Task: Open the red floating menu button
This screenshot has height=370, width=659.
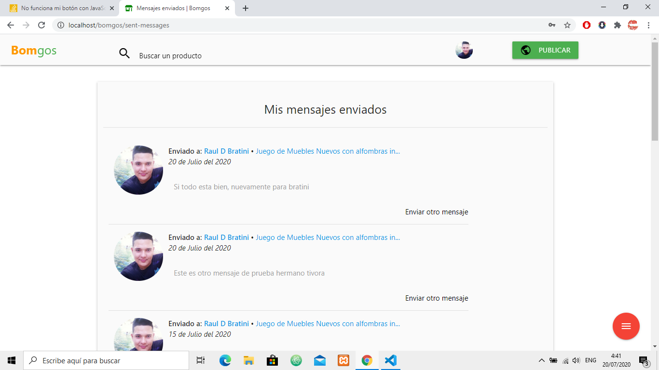Action: pos(626,326)
